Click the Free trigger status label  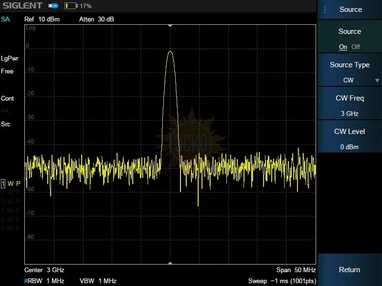pos(7,71)
